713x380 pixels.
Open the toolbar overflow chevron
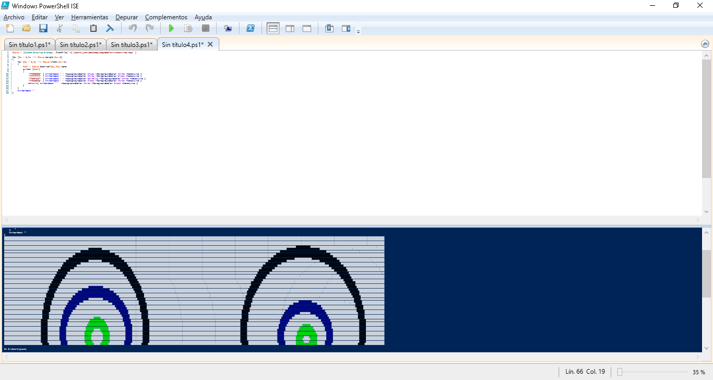358,31
